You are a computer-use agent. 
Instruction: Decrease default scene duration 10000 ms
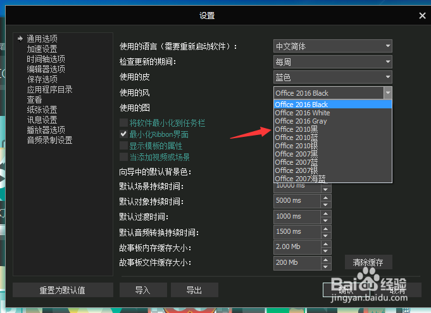click(x=326, y=189)
